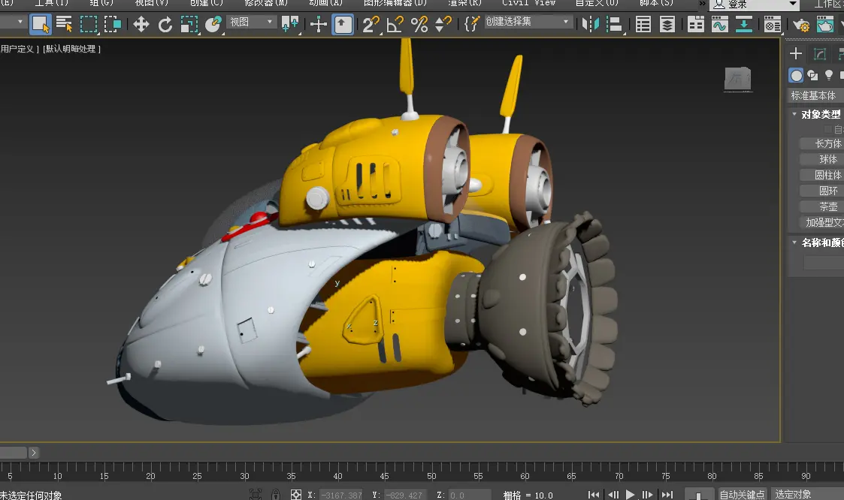The width and height of the screenshot is (844, 500).
Task: Open the 视图 reference coordinate dropdown
Action: pos(252,22)
